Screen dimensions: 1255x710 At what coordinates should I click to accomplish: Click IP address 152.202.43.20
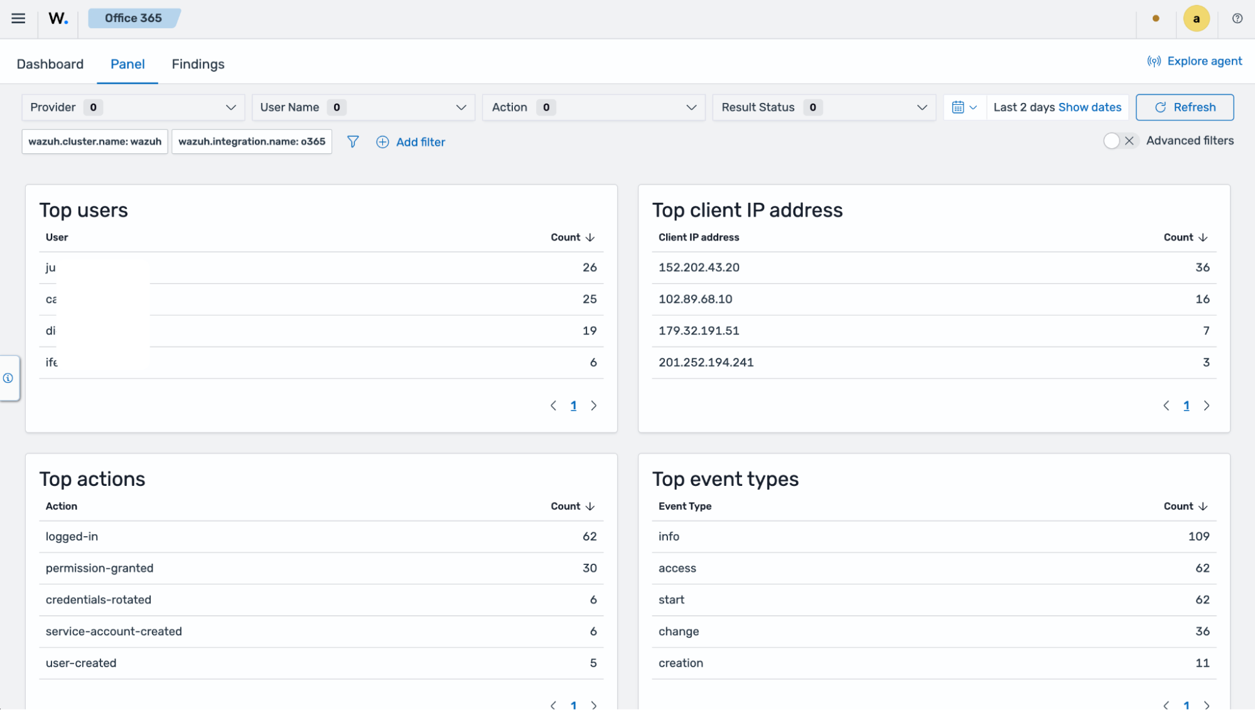click(x=699, y=267)
